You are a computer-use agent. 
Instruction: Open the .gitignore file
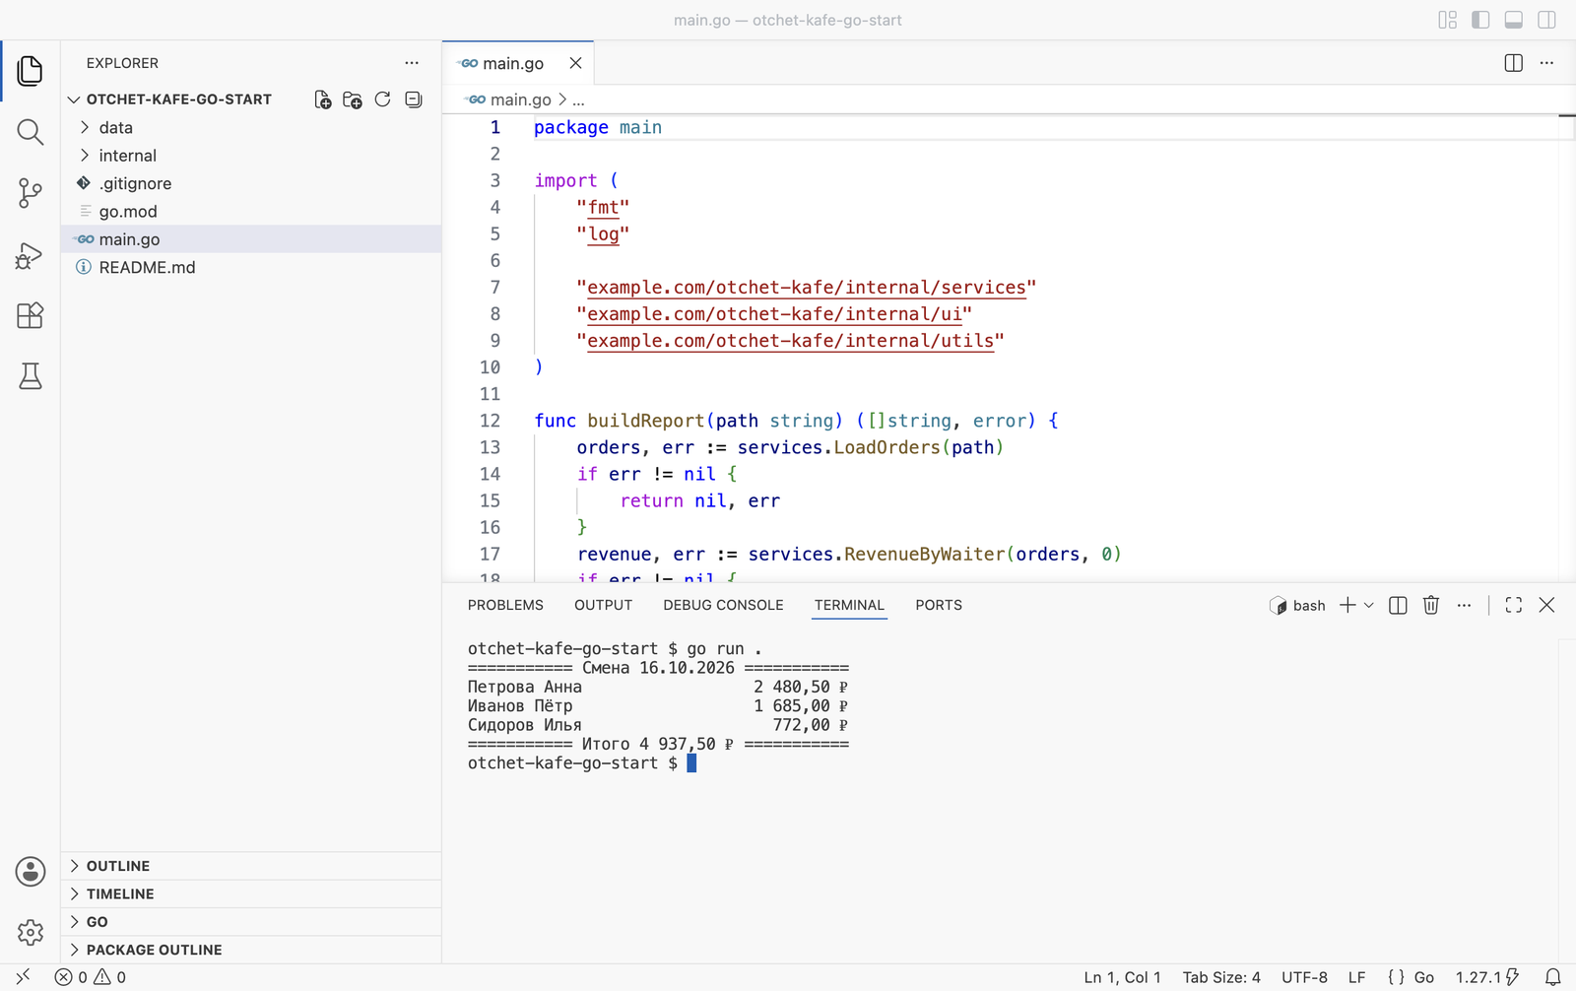tap(251, 183)
